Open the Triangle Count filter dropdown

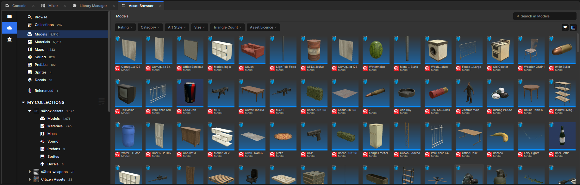(228, 27)
